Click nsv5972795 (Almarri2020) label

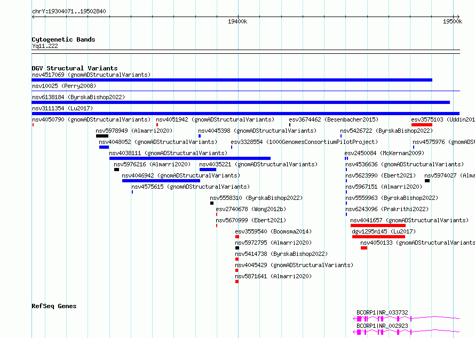tap(273, 243)
